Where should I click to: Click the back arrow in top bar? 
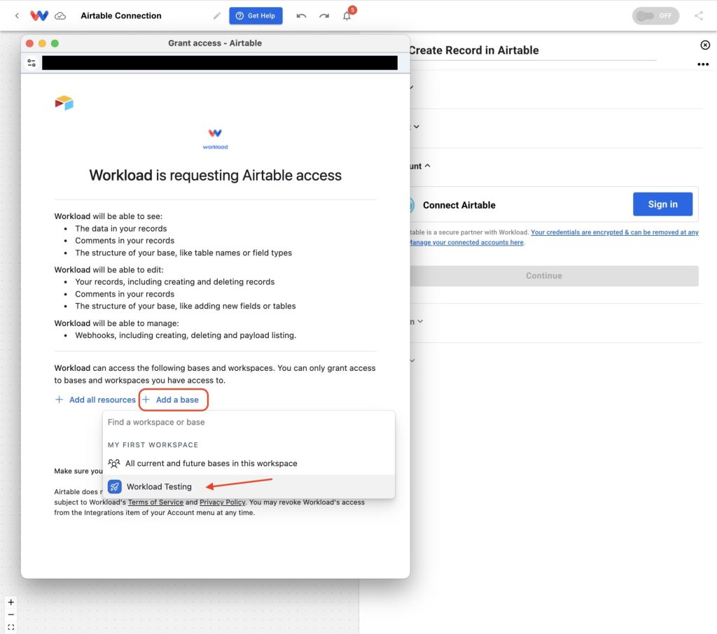[17, 15]
